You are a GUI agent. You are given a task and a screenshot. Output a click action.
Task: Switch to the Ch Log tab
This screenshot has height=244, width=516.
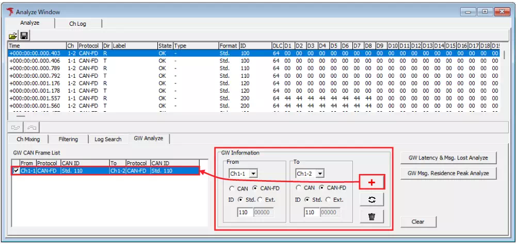78,23
